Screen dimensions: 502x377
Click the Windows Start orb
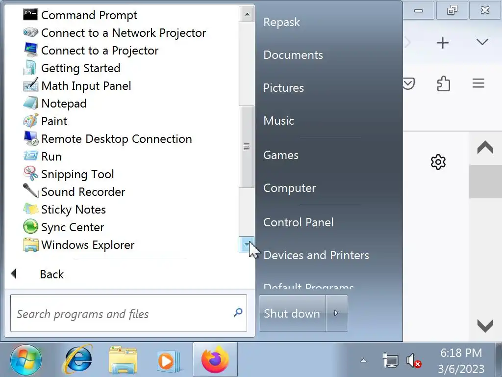(x=25, y=360)
